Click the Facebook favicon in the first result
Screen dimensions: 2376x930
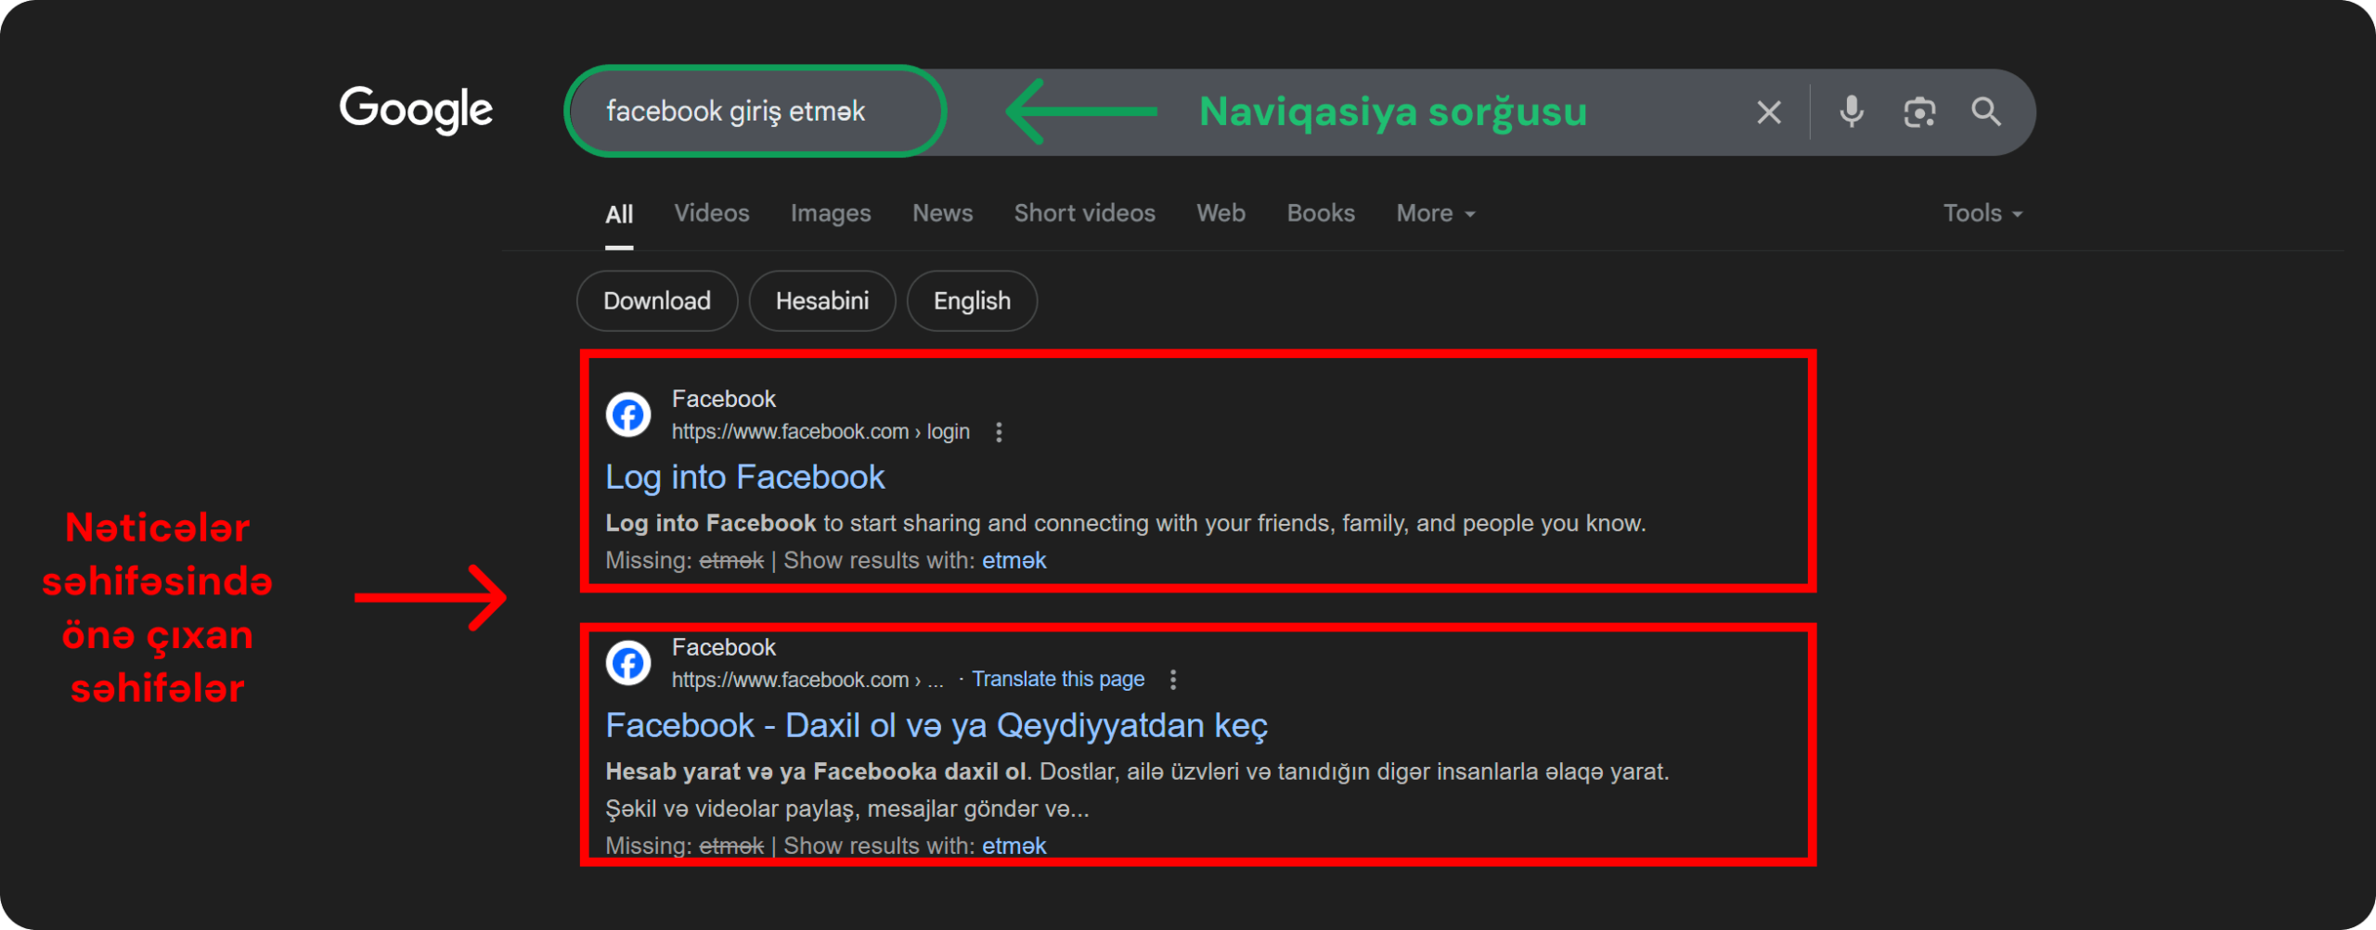coord(628,414)
